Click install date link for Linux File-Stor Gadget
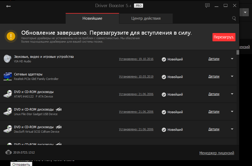The width and height of the screenshot is (252, 166). click(x=136, y=112)
